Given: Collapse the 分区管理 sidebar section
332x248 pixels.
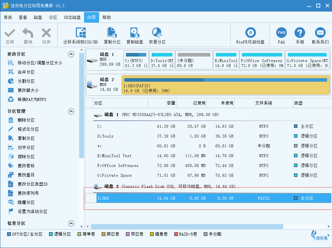Looking at the screenshot, I should click(x=71, y=111).
